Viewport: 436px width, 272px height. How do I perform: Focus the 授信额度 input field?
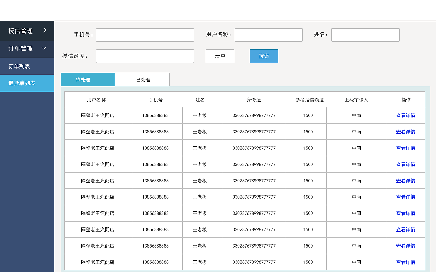pyautogui.click(x=145, y=56)
